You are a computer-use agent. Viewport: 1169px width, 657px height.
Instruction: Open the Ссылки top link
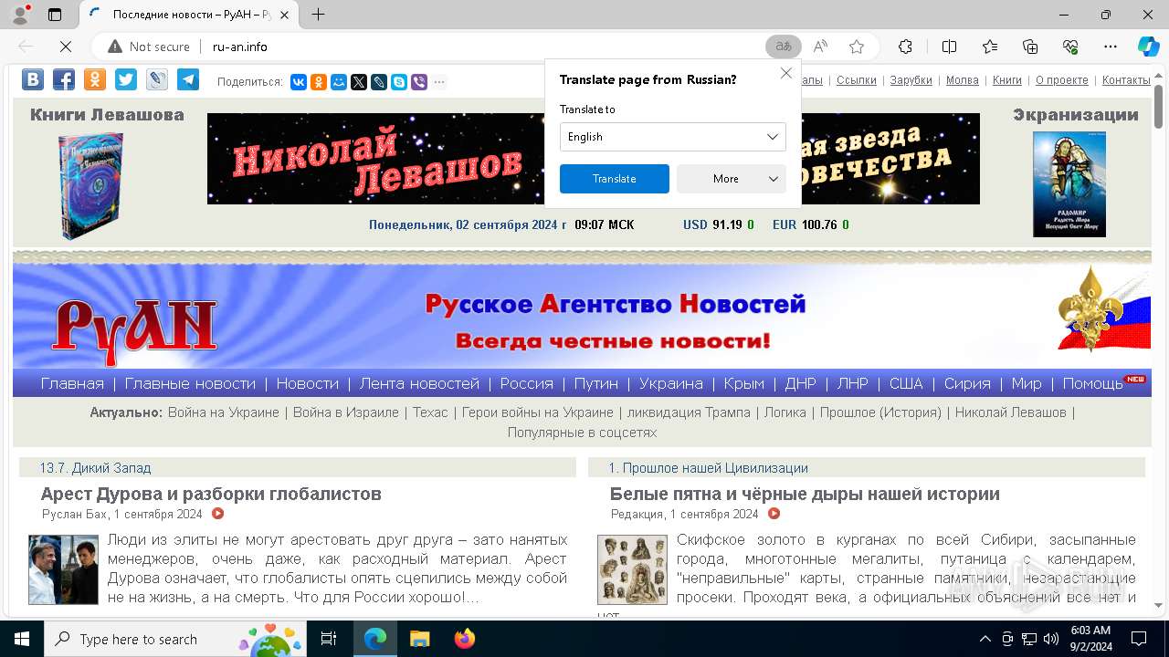coord(857,80)
